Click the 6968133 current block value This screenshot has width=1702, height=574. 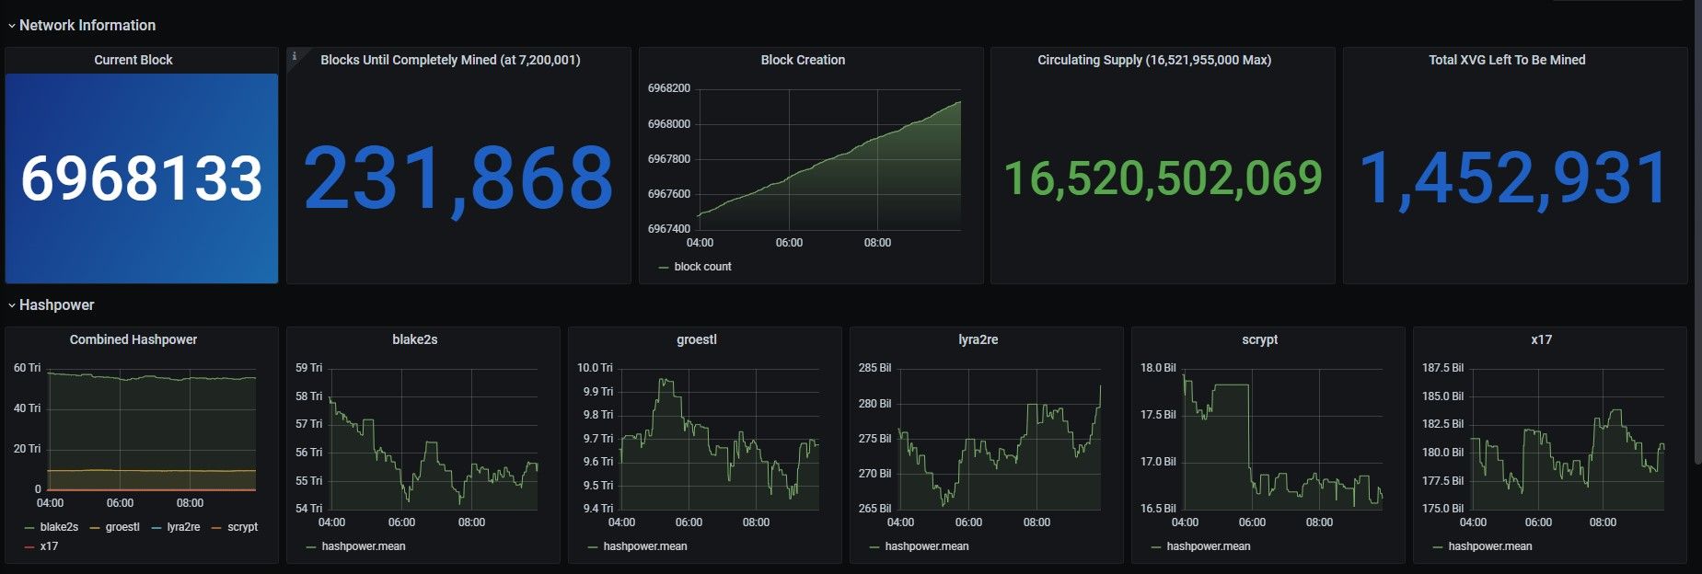pos(142,178)
